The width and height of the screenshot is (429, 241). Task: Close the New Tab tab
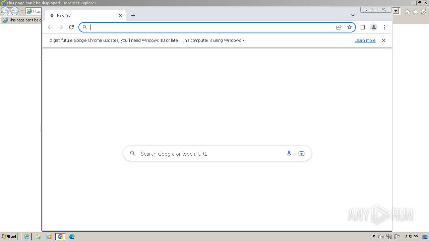[x=120, y=15]
